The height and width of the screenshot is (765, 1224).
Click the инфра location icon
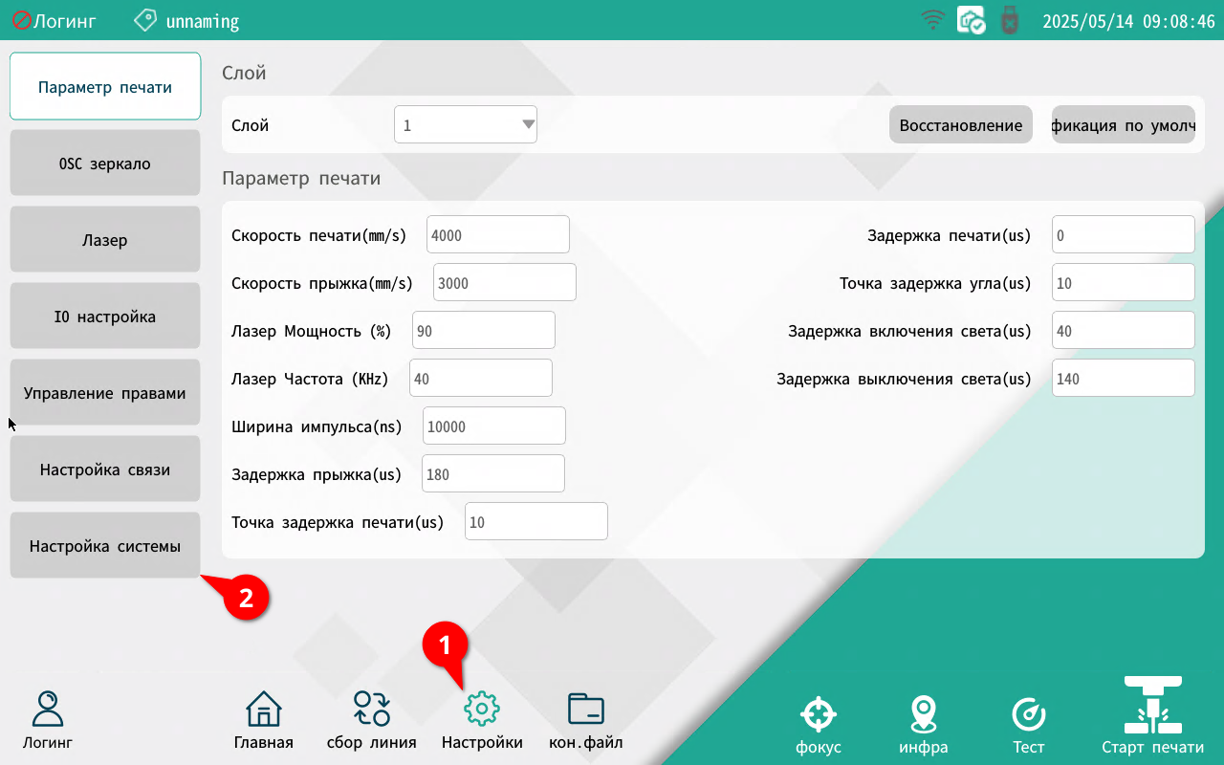click(x=923, y=714)
